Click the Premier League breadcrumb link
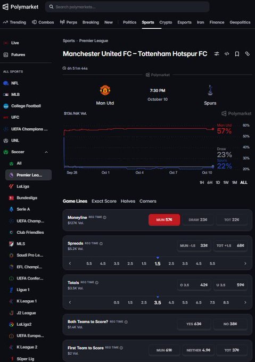 (94, 40)
